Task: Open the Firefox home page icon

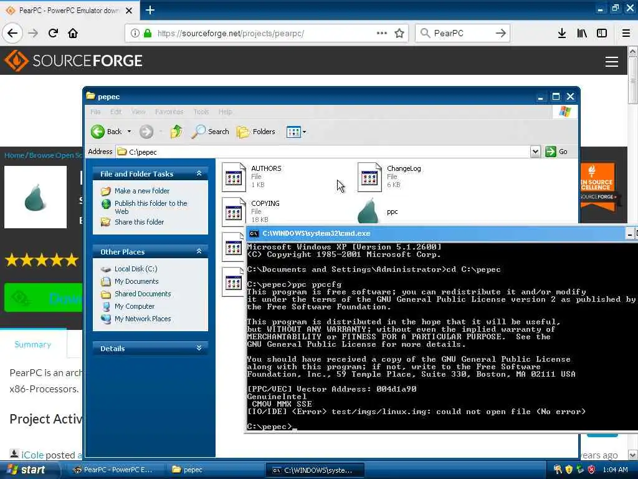Action: (x=73, y=33)
